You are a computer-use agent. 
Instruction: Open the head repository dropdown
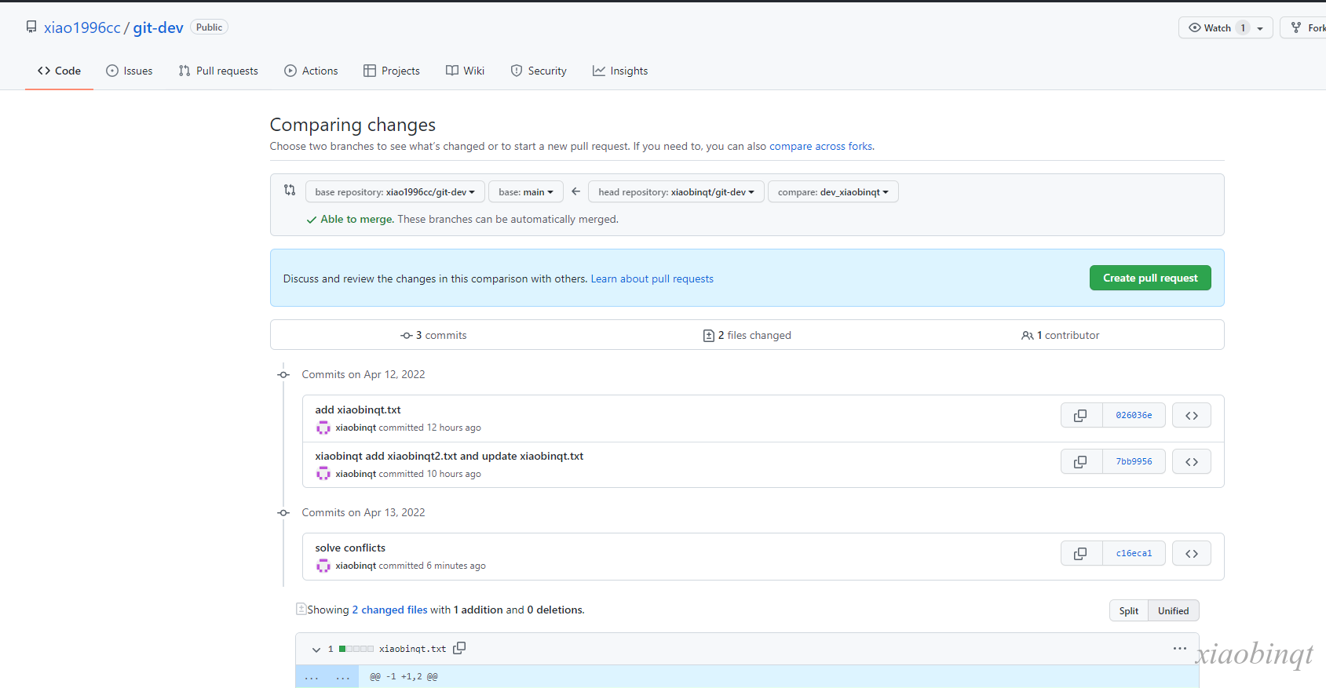click(676, 192)
